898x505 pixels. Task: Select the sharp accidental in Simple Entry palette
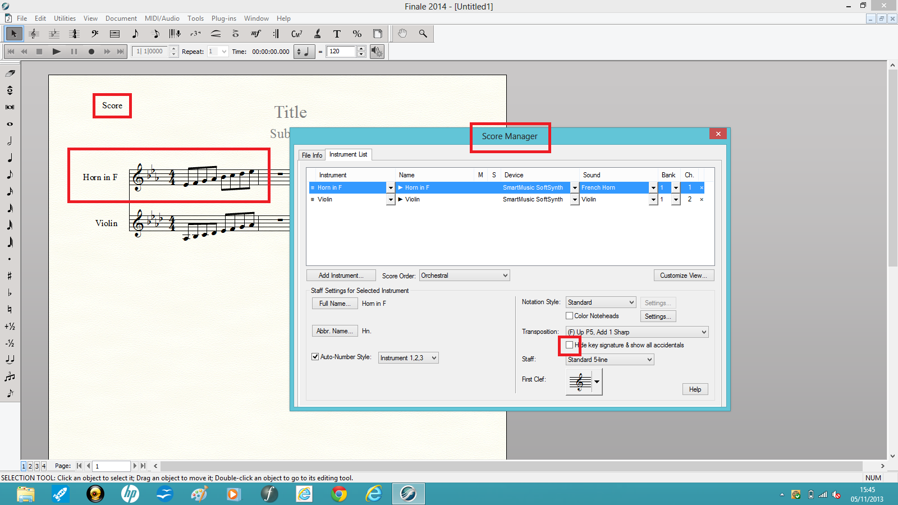[x=10, y=276]
